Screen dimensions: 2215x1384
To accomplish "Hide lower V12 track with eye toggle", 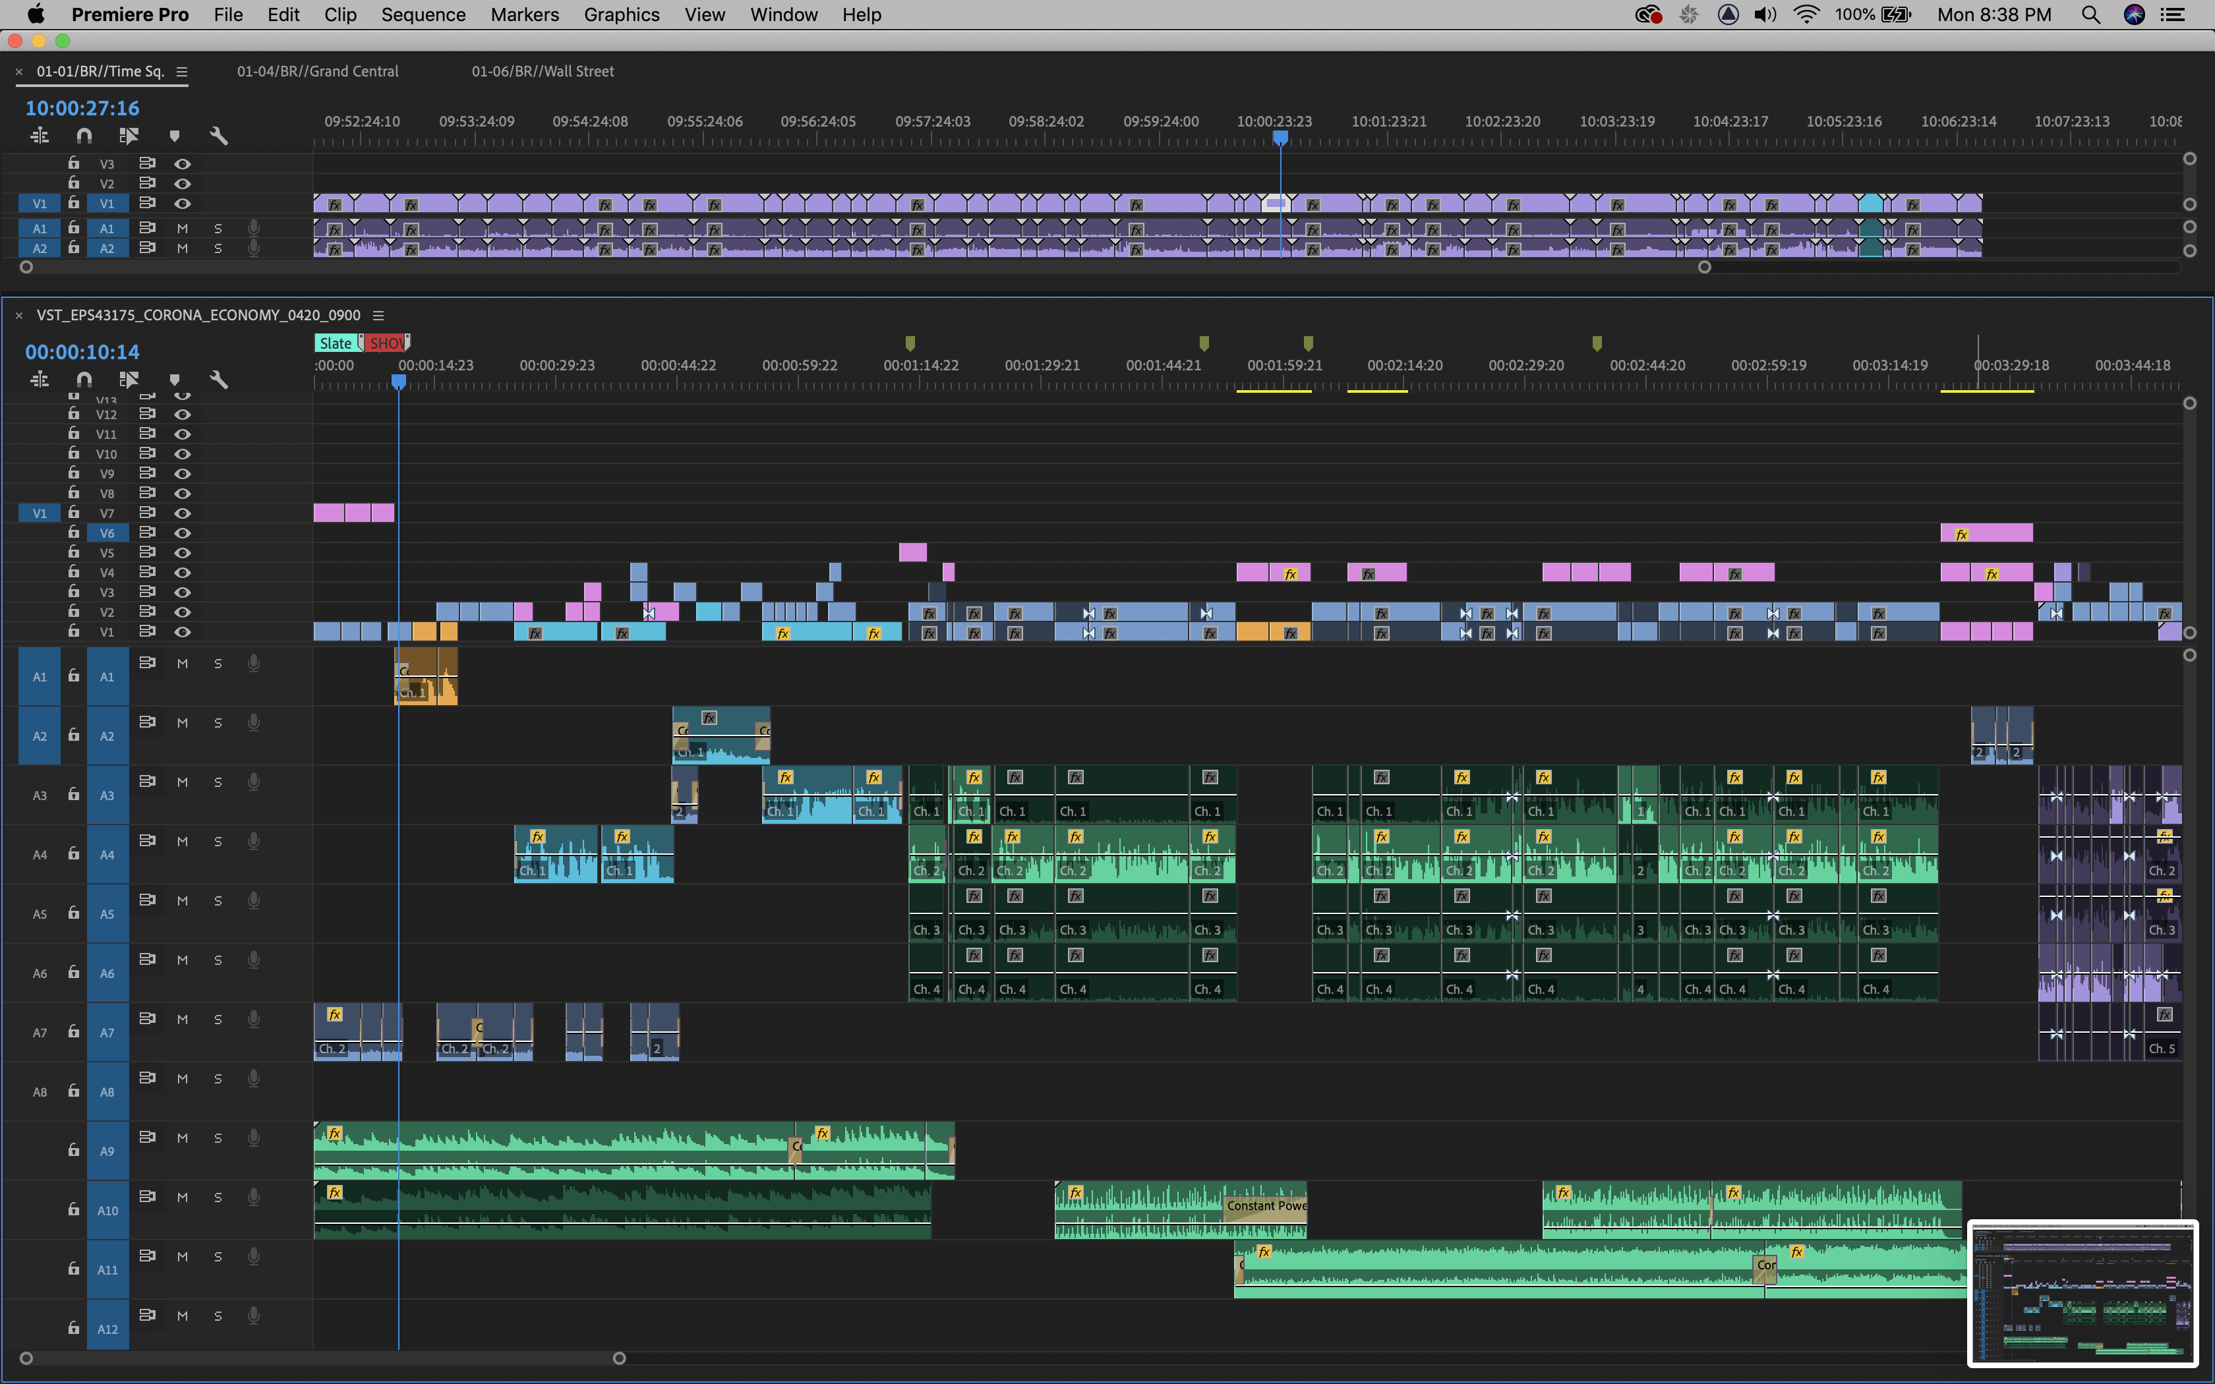I will pos(182,414).
